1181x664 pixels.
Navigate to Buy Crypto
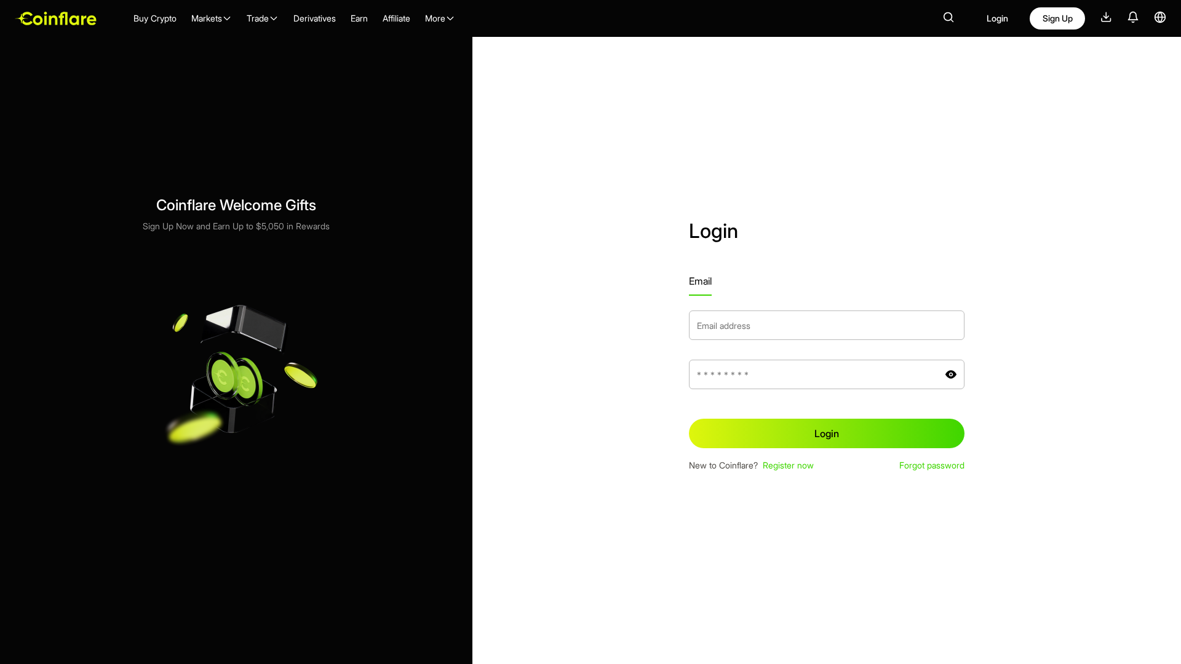coord(154,18)
